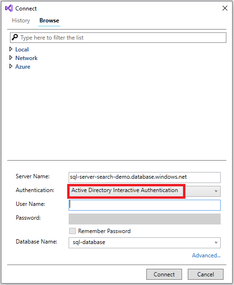Viewport: 234px width, 285px height.
Task: Click the magnifier search icon
Action: click(x=15, y=37)
